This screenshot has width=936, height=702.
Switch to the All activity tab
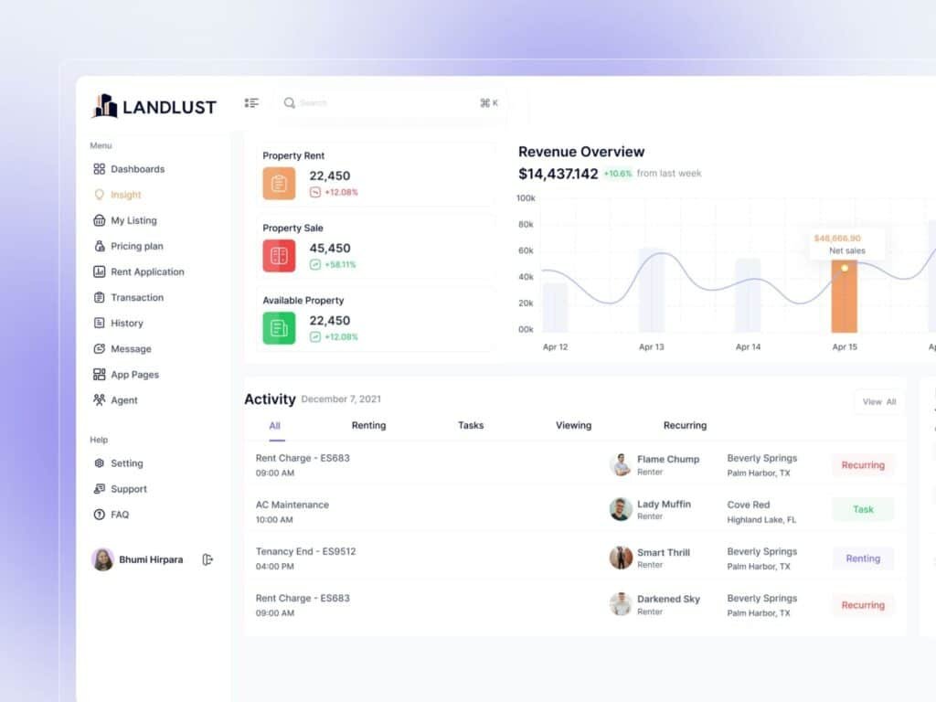(274, 426)
